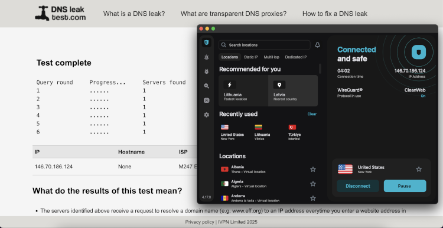Toggle CleanWeb On status

(423, 96)
